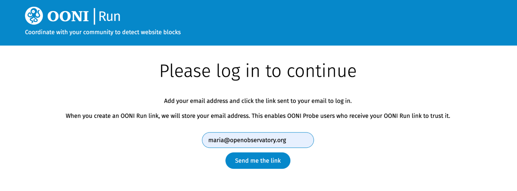Click the word 'continue' in the heading
Image resolution: width=517 pixels, height=191 pixels.
pyautogui.click(x=321, y=71)
